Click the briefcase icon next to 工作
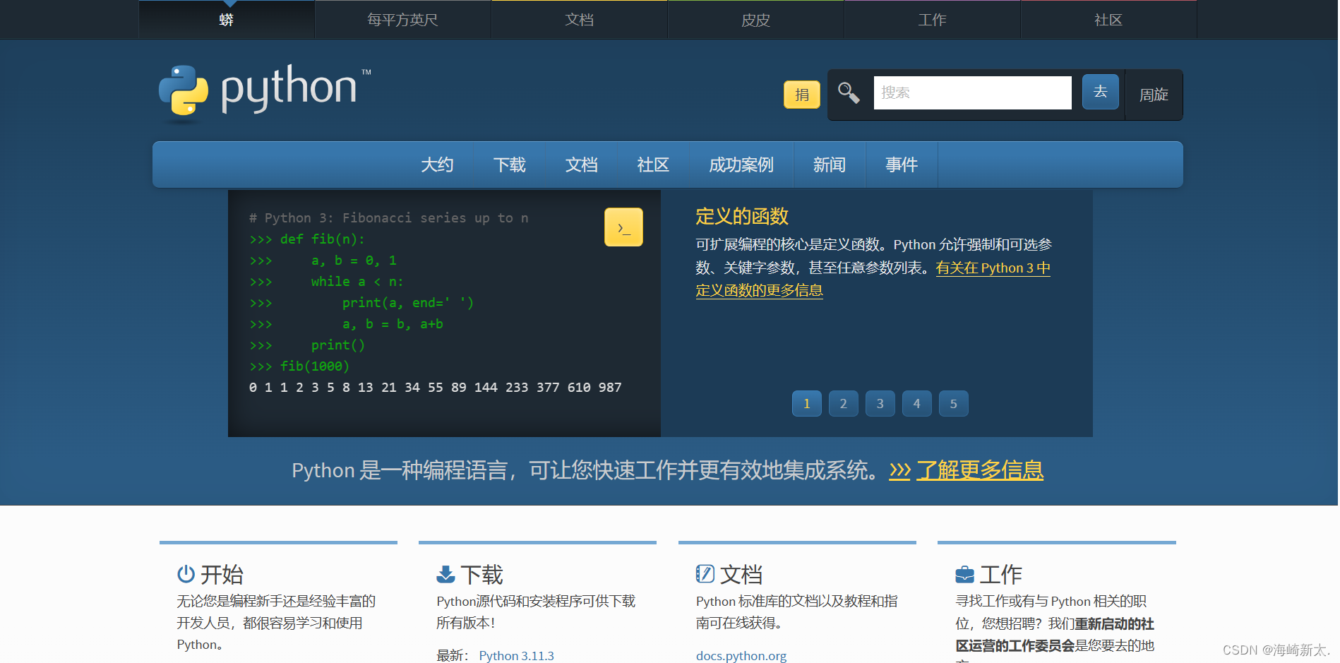Viewport: 1340px width, 663px height. tap(964, 574)
